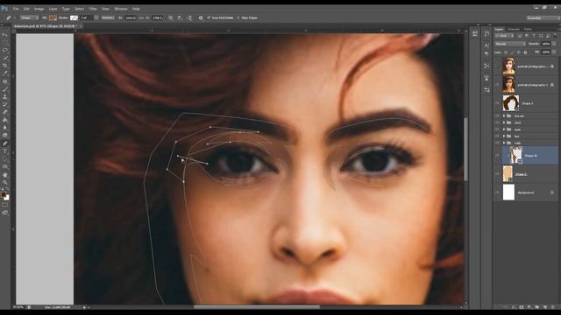Open the Edit menu
Viewport: 561px width, 315px height.
point(26,9)
